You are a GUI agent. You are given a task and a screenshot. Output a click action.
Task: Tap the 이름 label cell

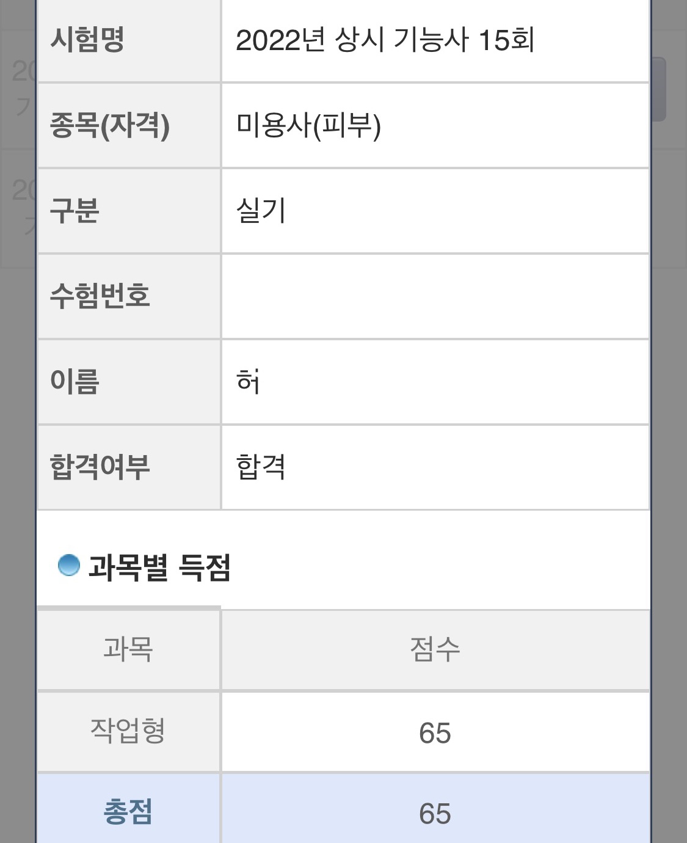(129, 382)
